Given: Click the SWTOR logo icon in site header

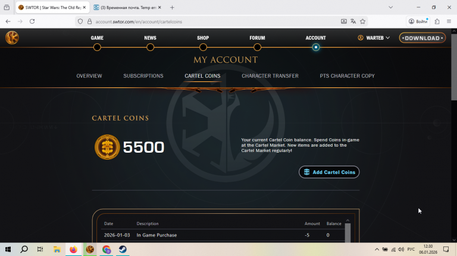Looking at the screenshot, I should [12, 38].
